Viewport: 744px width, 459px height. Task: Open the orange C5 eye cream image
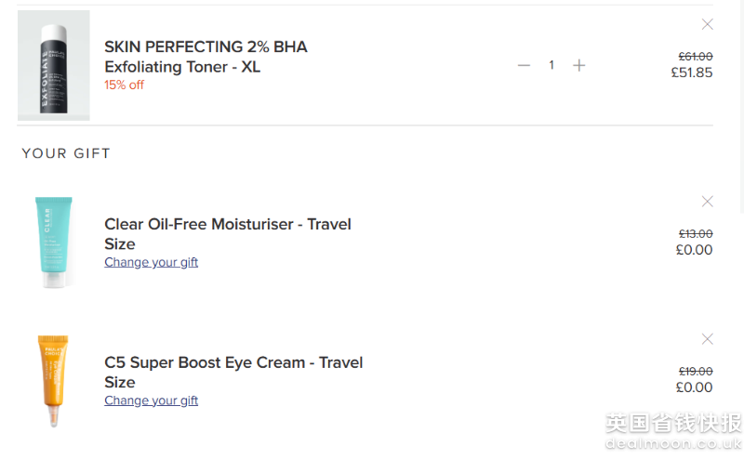pyautogui.click(x=54, y=379)
